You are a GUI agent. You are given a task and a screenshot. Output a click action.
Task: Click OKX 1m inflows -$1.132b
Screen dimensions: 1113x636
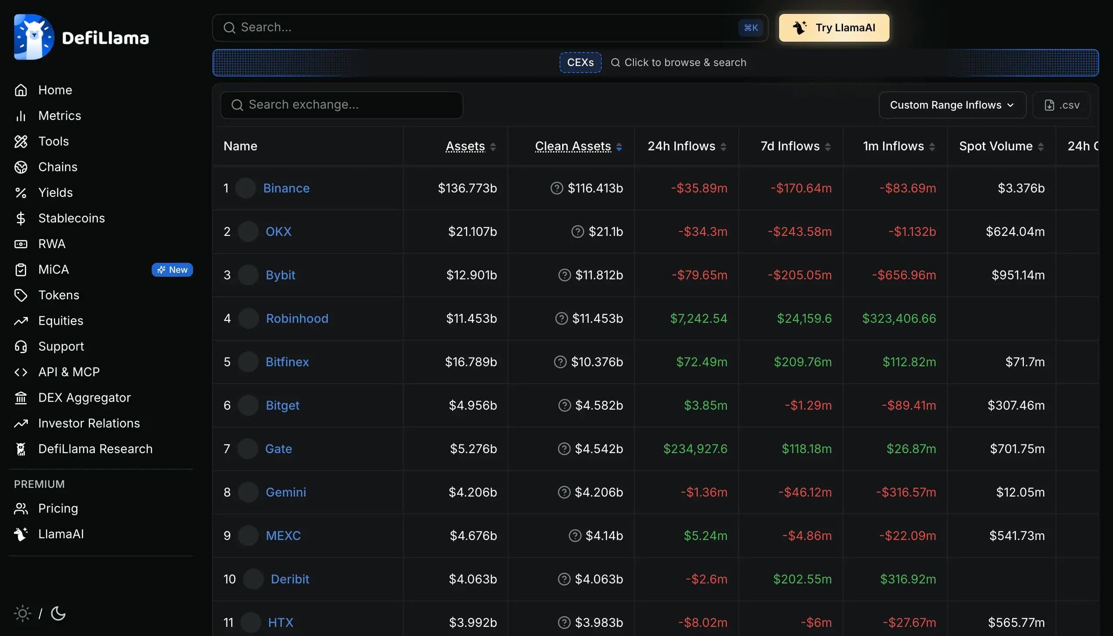point(912,232)
